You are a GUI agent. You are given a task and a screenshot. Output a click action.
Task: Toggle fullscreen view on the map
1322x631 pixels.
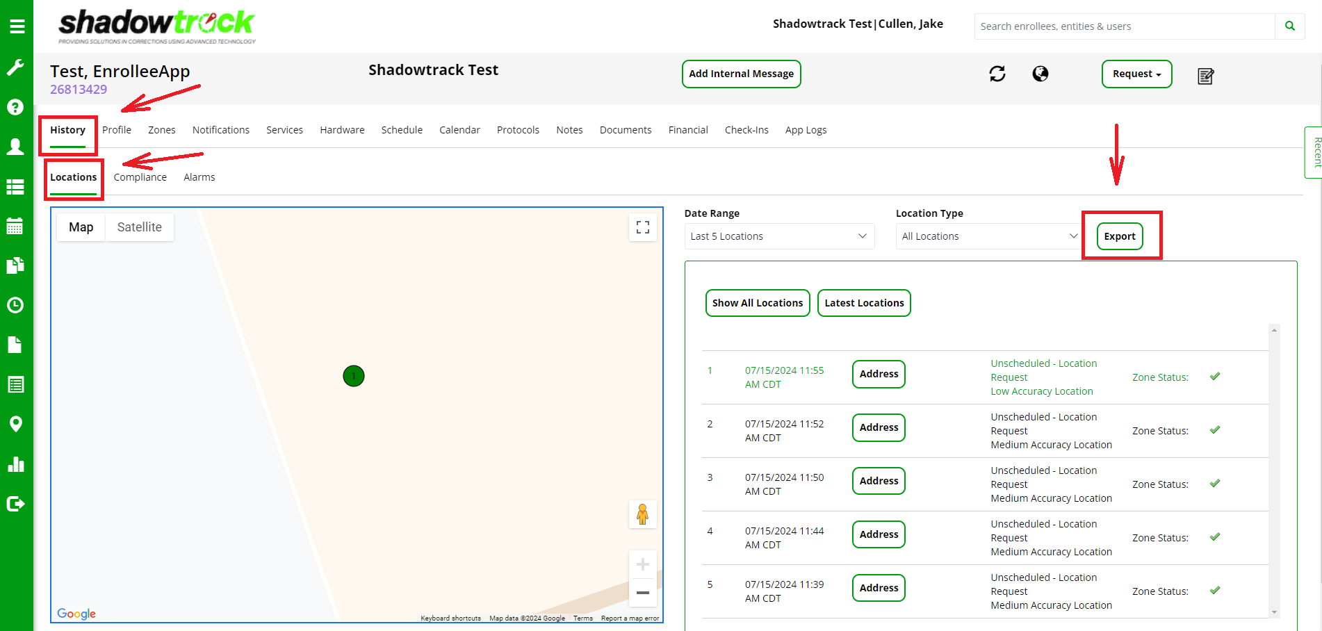click(x=643, y=227)
